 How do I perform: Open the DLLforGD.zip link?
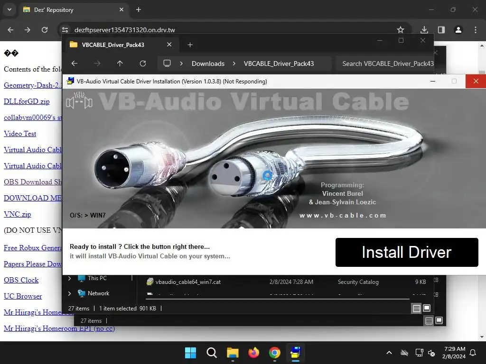(27, 101)
